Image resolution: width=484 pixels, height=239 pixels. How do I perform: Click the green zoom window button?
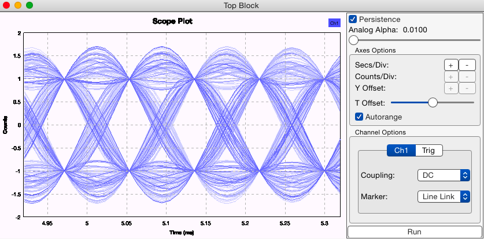tap(29, 5)
